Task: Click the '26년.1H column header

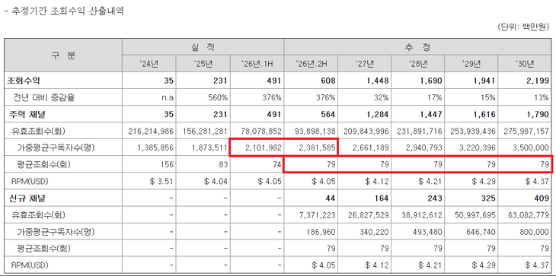Action: click(257, 64)
